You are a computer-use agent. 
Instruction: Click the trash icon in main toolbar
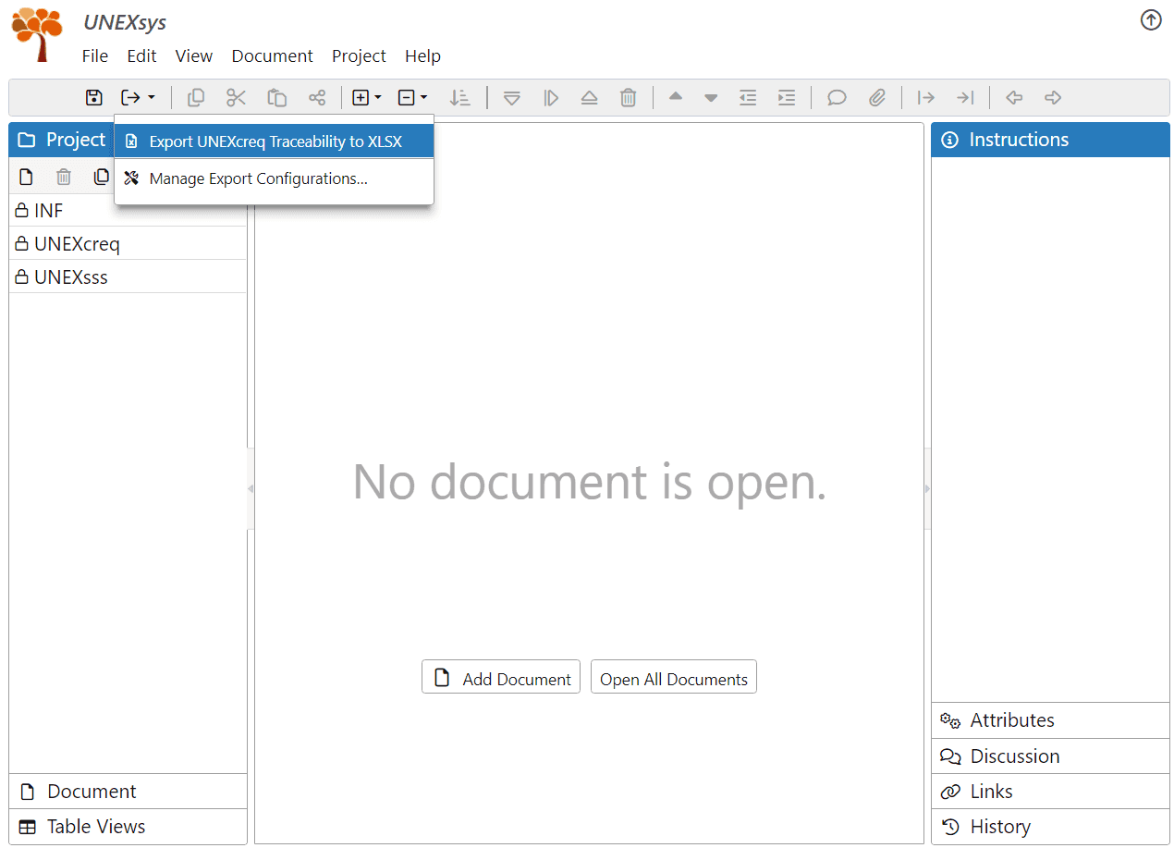(x=629, y=97)
